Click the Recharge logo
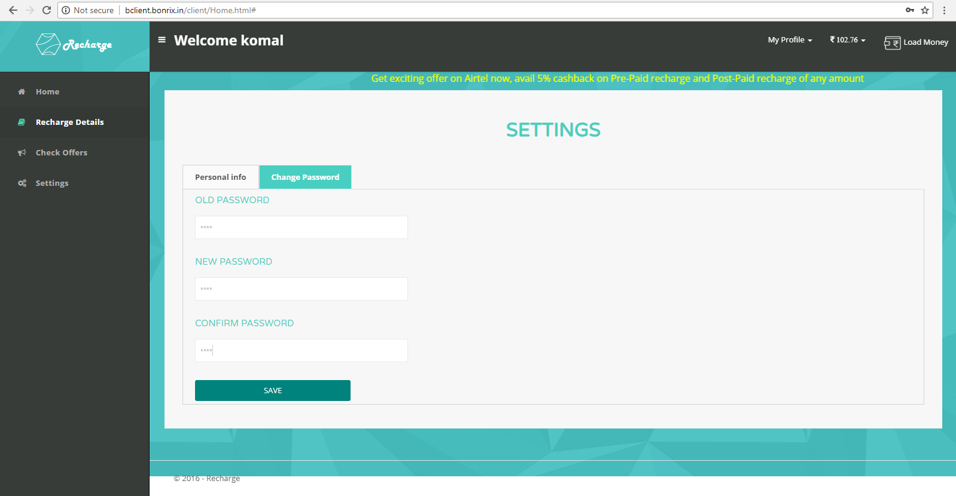Screen dimensions: 956x496 click(x=74, y=44)
